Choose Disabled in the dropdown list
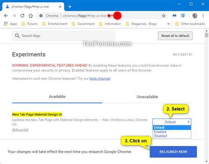The image size is (209, 164). coord(172,136)
